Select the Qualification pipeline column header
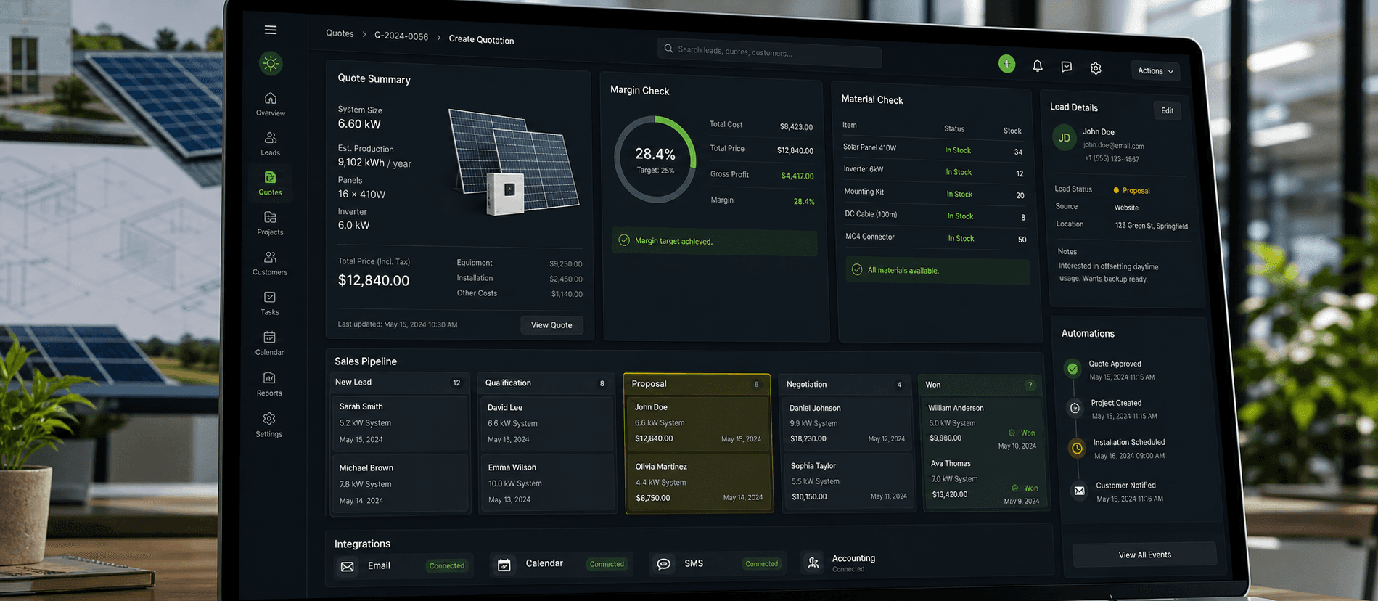This screenshot has width=1378, height=601. click(547, 383)
